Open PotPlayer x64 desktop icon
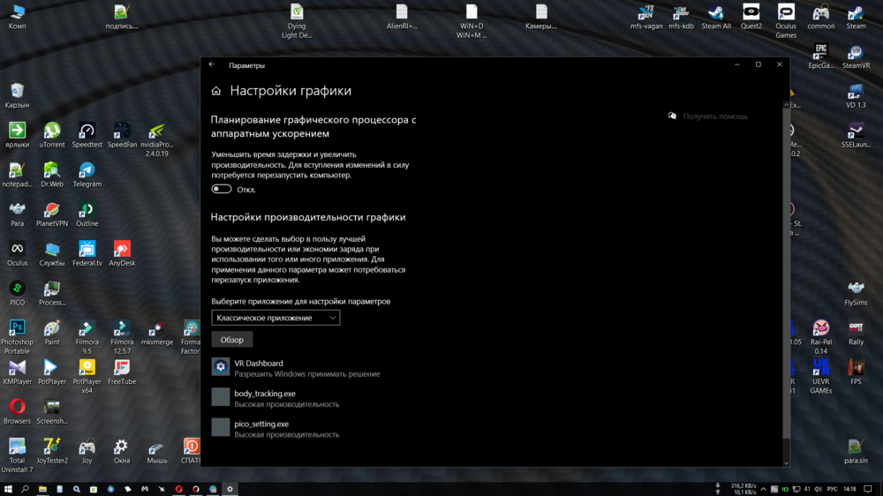Image resolution: width=883 pixels, height=496 pixels. (87, 376)
